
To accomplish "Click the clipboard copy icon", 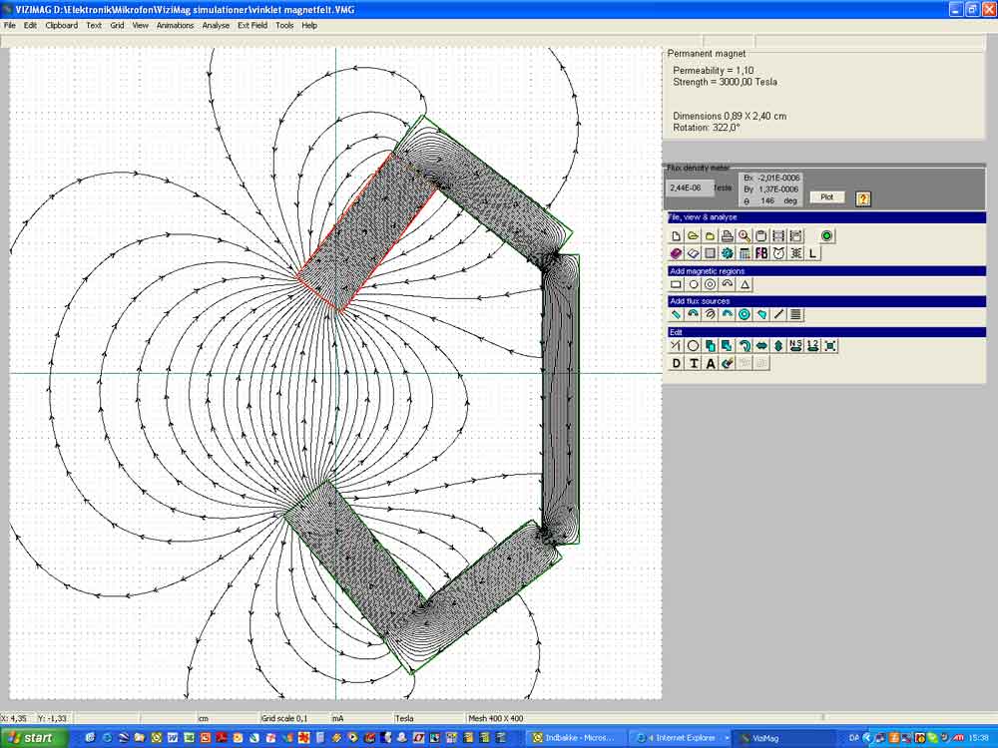I will point(761,236).
